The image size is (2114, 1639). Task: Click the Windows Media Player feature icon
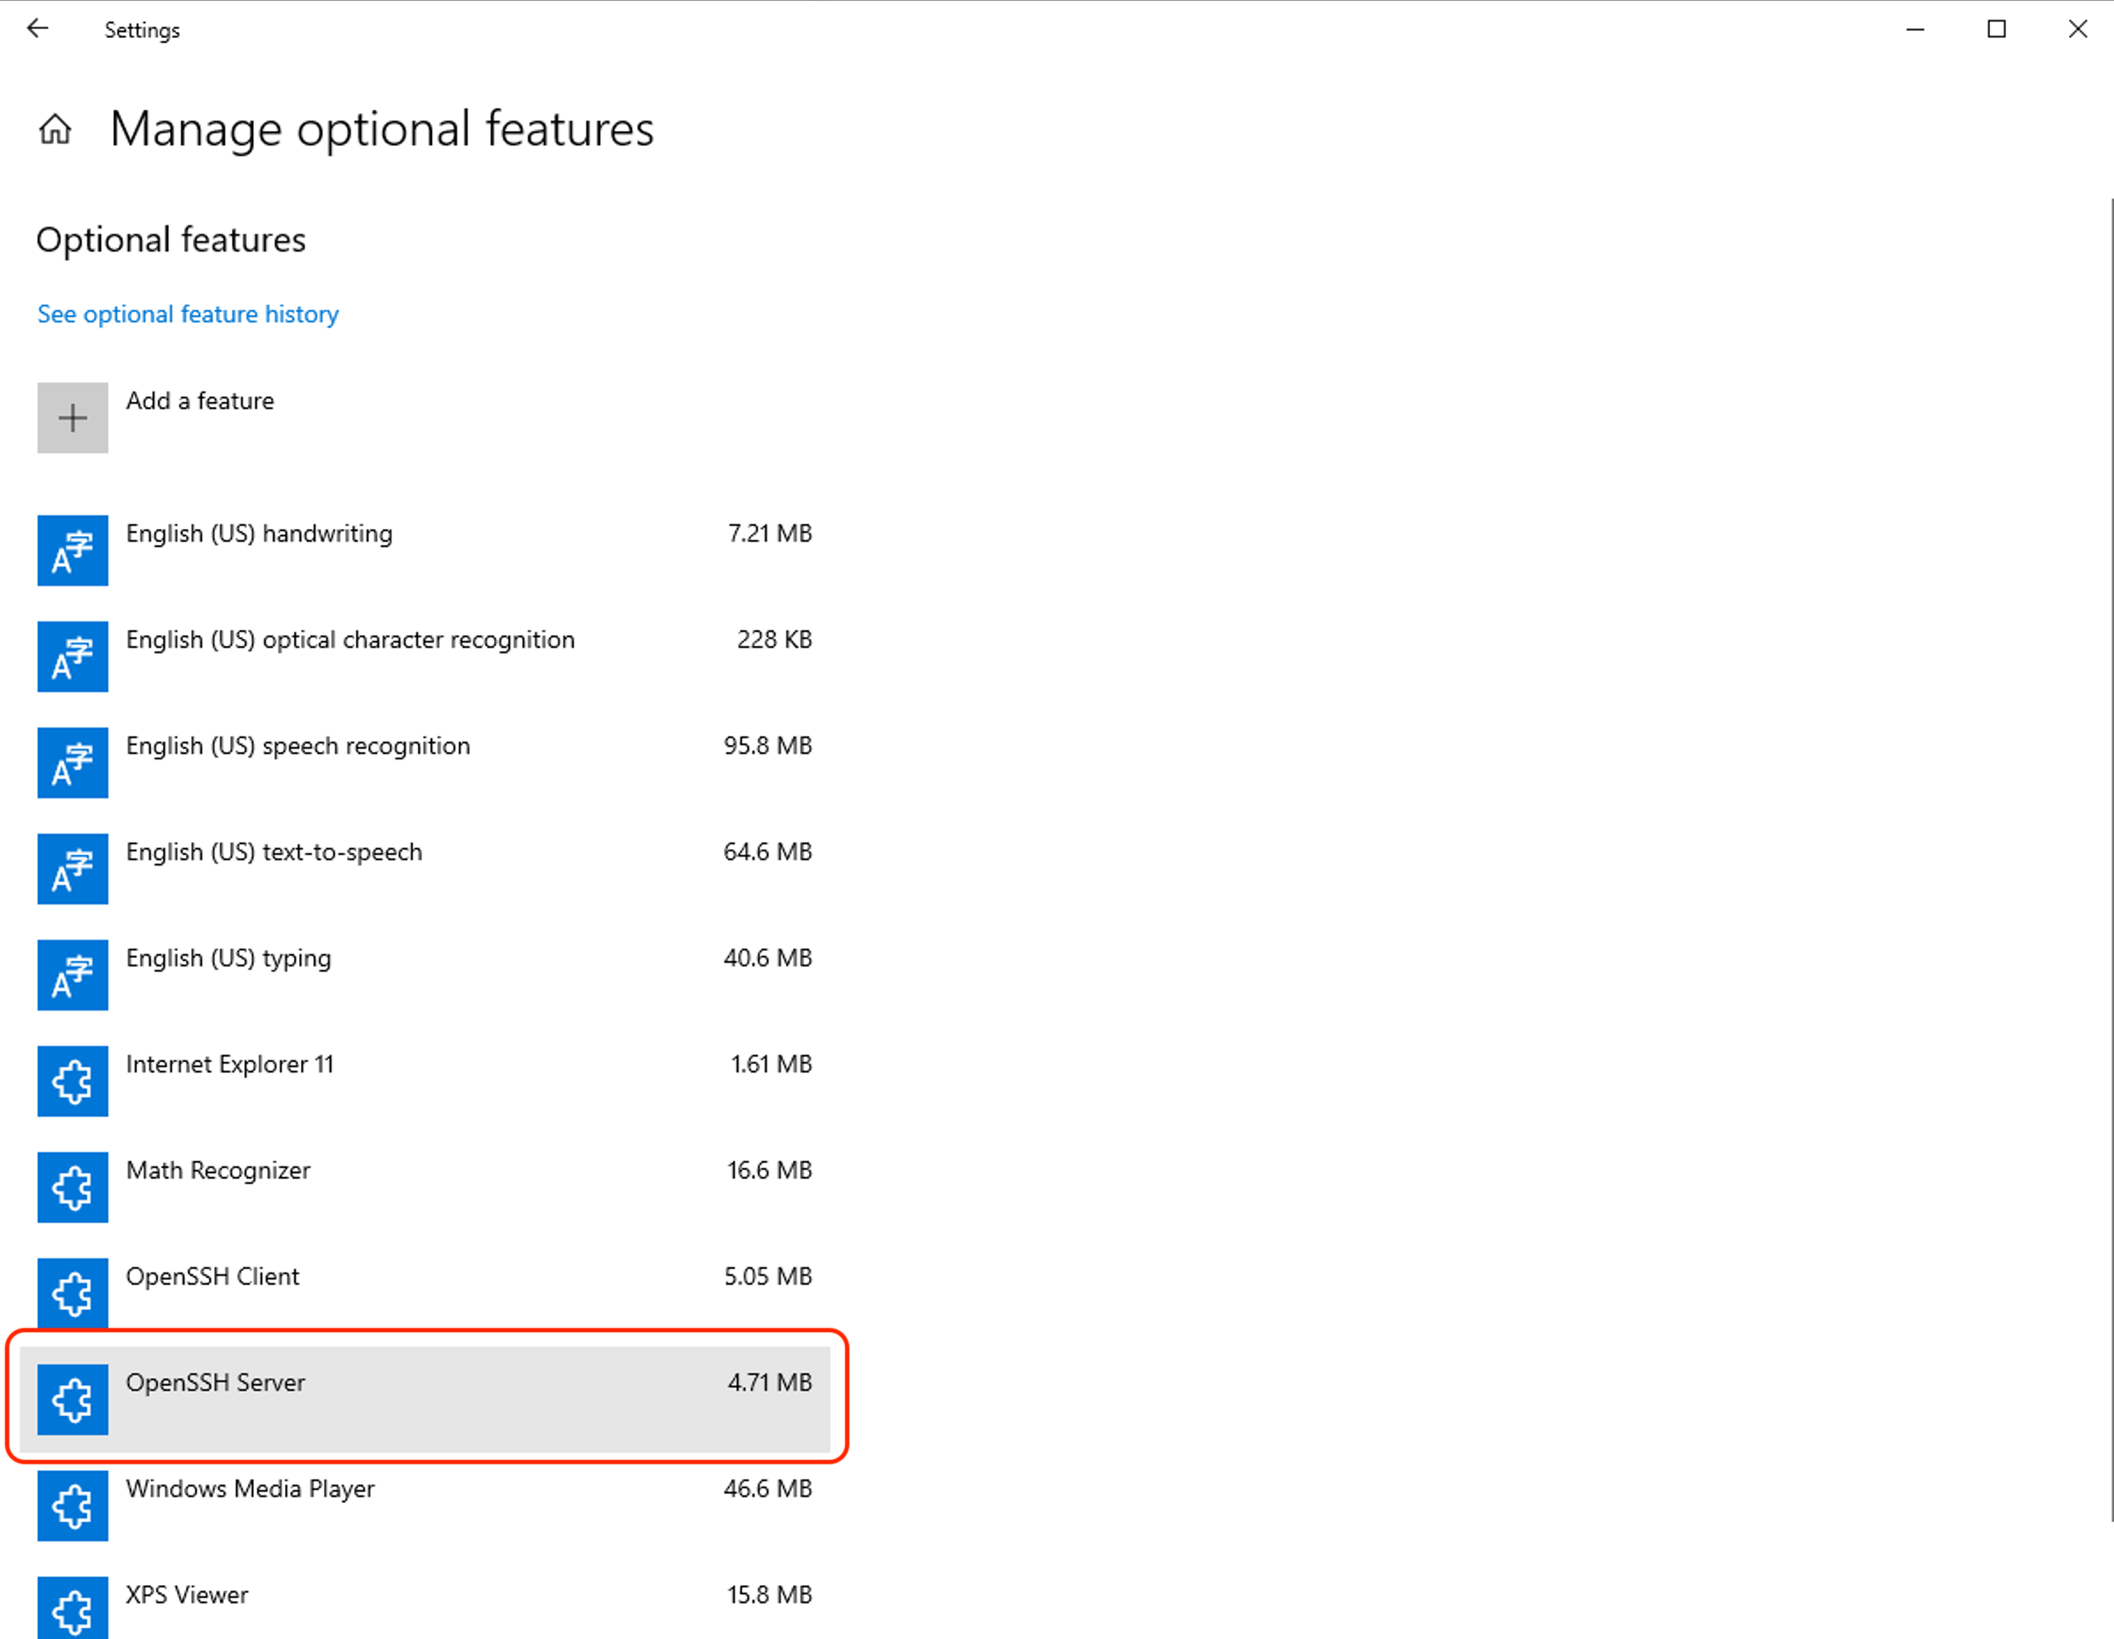click(73, 1505)
